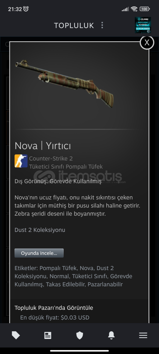The width and height of the screenshot is (159, 354).
Task: Click the Oyunda incele... button
Action: pyautogui.click(x=39, y=253)
